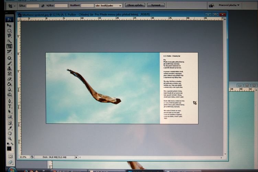Select the Notes tool
The image size is (258, 172).
9,123
